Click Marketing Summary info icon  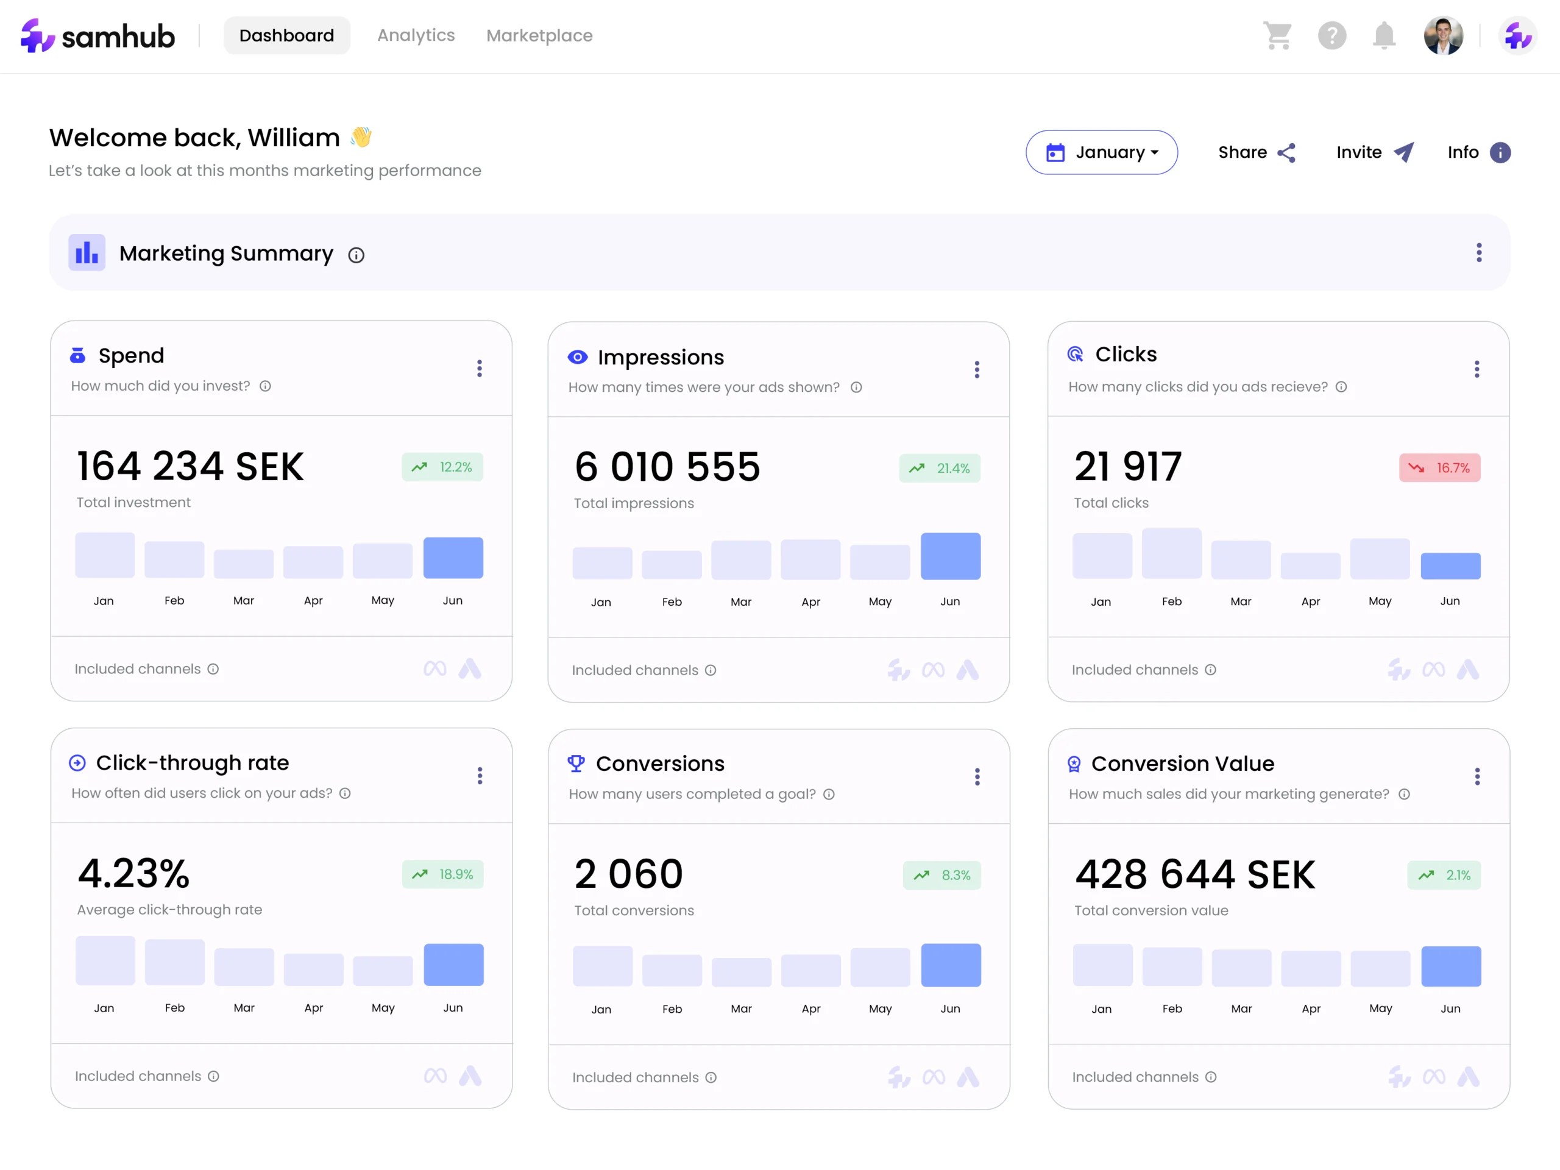[x=356, y=255]
